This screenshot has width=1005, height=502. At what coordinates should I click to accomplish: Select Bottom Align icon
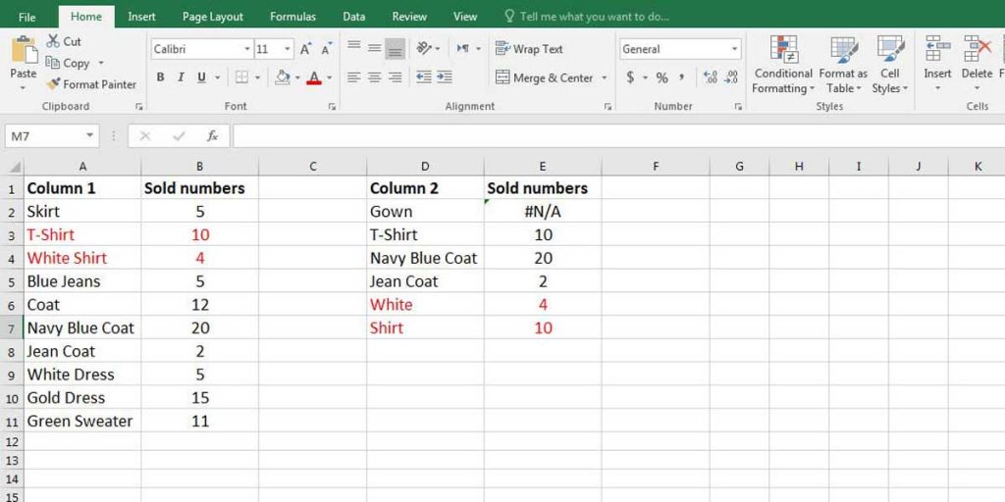click(x=395, y=49)
